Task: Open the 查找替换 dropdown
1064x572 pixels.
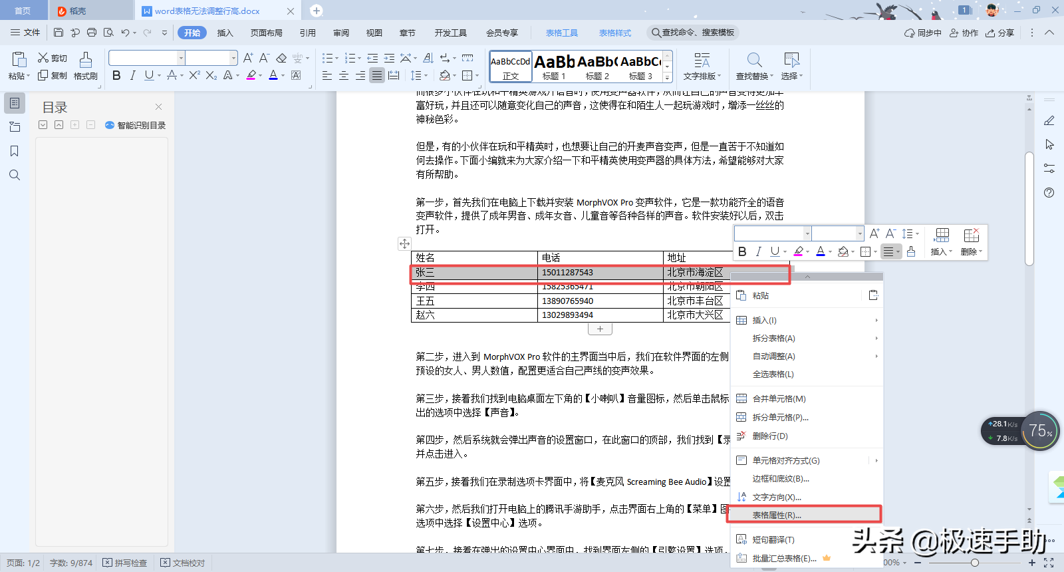Action: coord(755,76)
